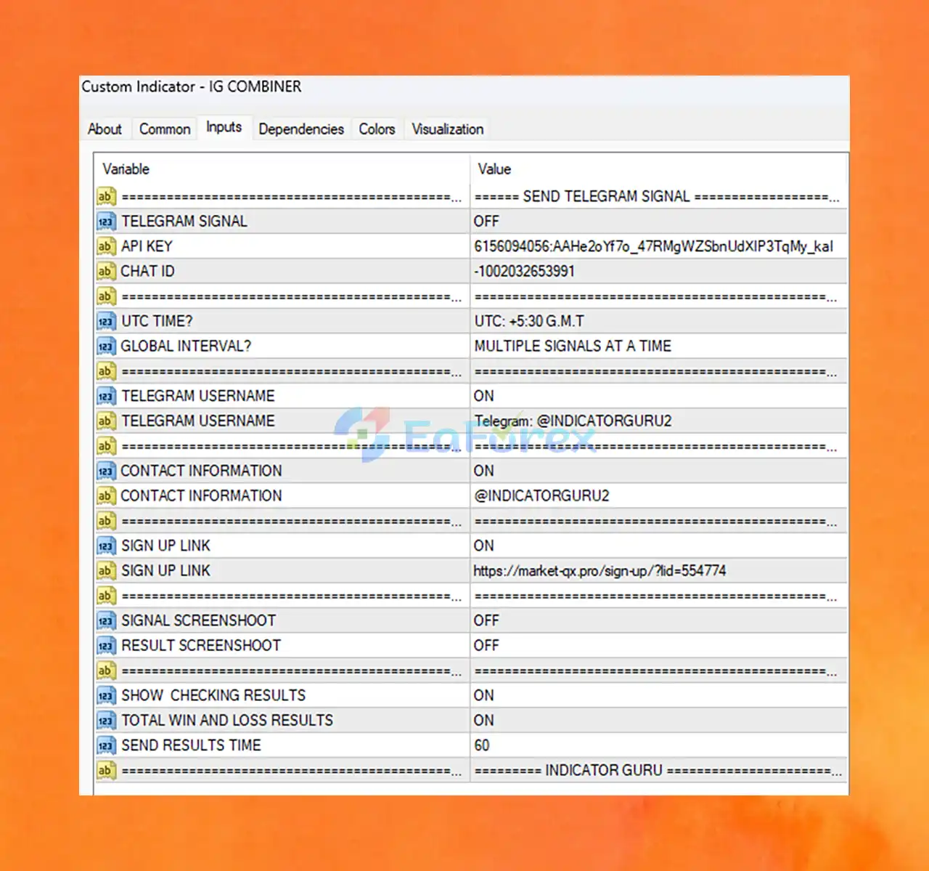This screenshot has width=929, height=871.
Task: Click the icon beside TOTAL WIN AND LOSS RESULTS
Action: tap(106, 721)
